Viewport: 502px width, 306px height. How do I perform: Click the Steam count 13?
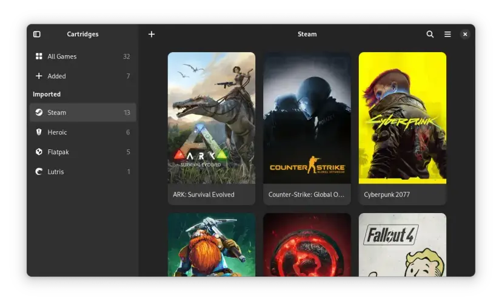point(127,112)
